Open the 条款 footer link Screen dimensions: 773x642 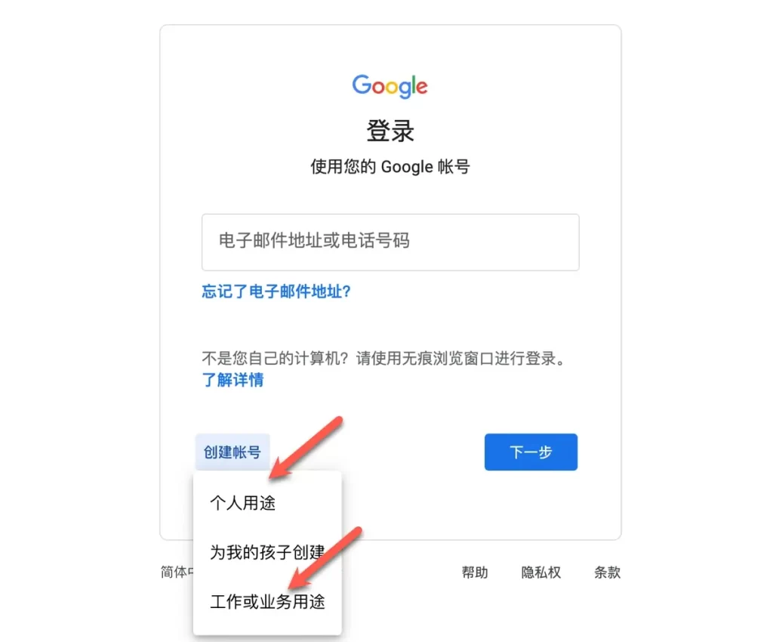pyautogui.click(x=607, y=573)
